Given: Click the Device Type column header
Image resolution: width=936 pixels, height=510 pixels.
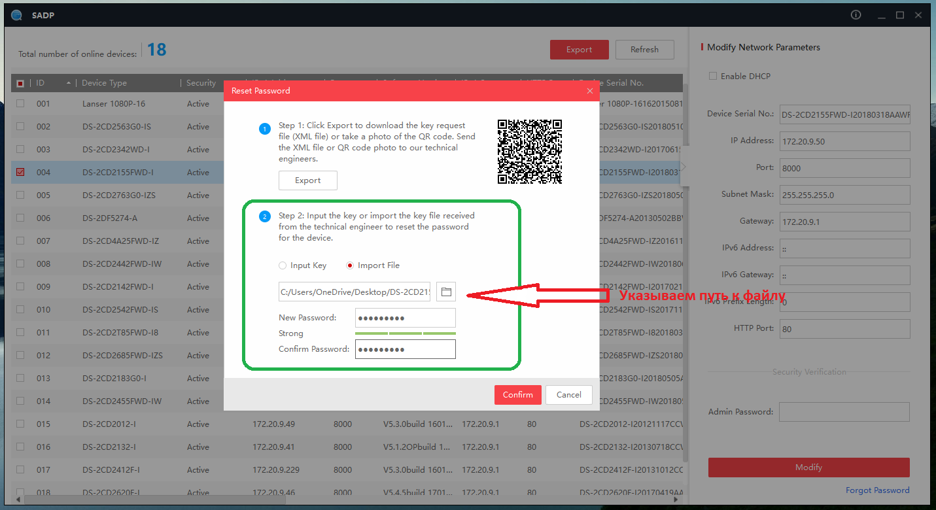Looking at the screenshot, I should coord(105,83).
